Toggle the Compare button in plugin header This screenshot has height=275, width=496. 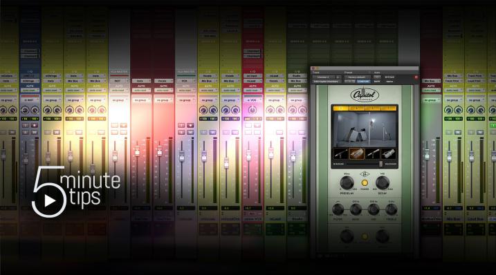click(x=363, y=82)
